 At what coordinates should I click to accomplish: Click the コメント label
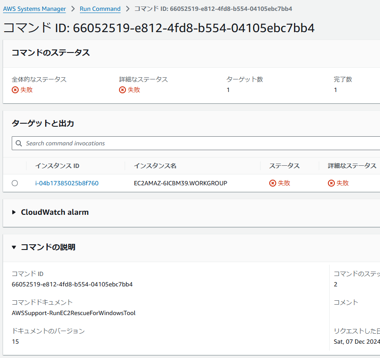tap(346, 302)
